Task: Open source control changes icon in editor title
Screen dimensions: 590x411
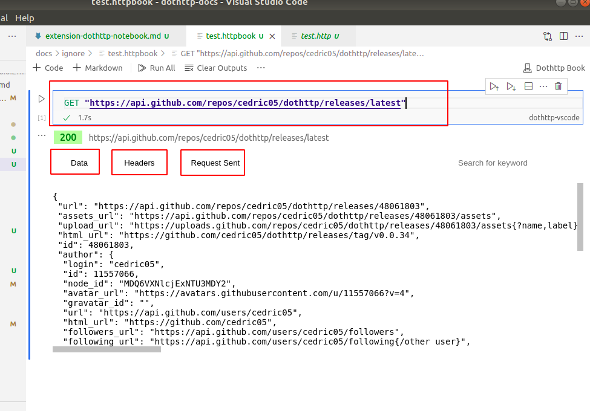Action: [x=548, y=36]
